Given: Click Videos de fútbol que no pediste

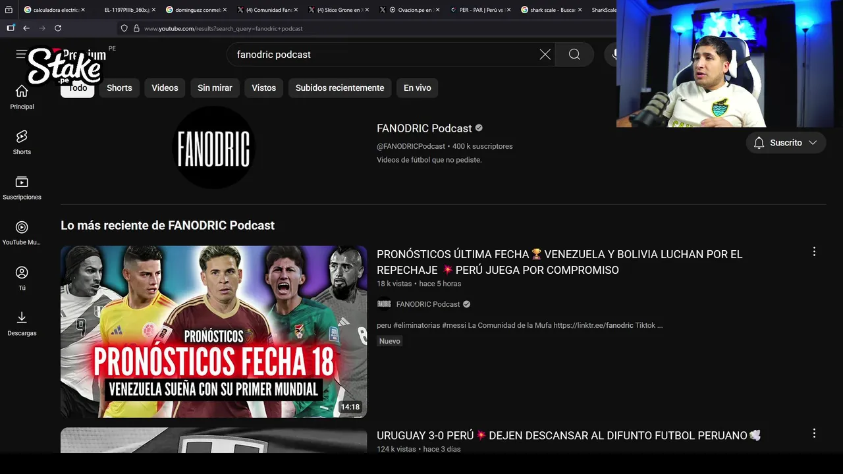Looking at the screenshot, I should click(429, 160).
